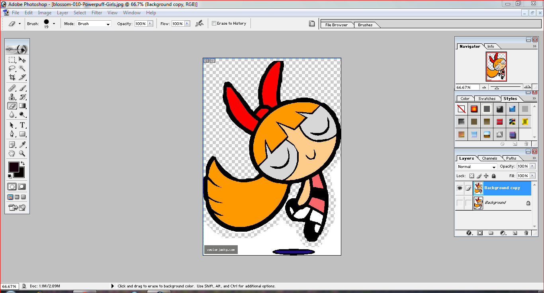Select the Healing Brush tool

pyautogui.click(x=12, y=88)
